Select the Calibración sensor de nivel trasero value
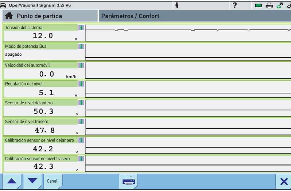Screen dimensions: 291x191 tap(43, 166)
